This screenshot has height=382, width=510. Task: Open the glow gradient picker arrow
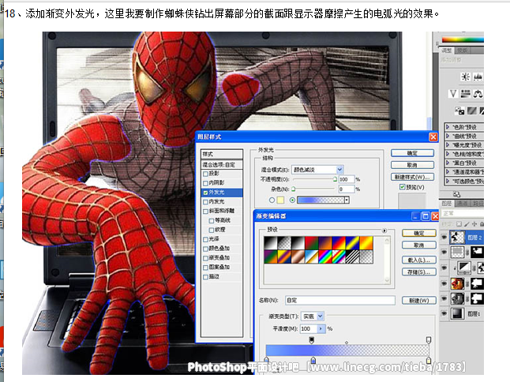click(x=347, y=200)
